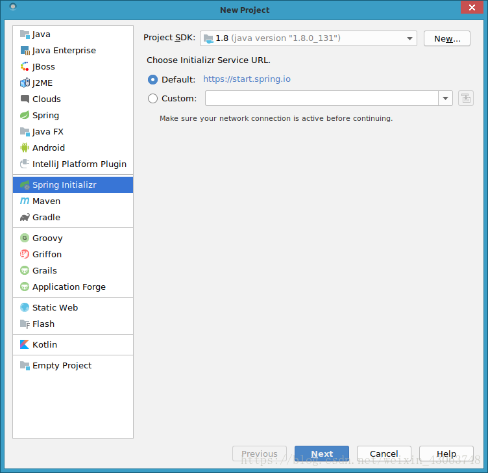
Task: Select IntelliJ Platform Plugin label
Action: [79, 164]
